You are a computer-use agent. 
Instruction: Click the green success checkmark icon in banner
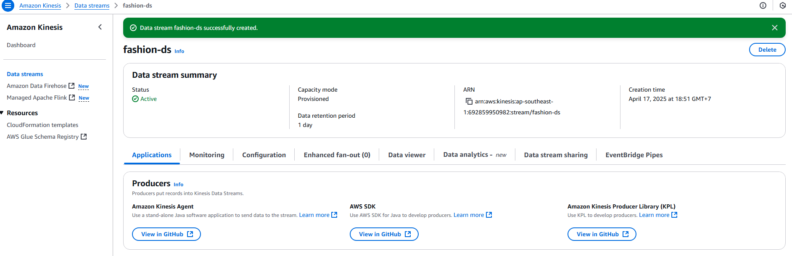pos(133,28)
